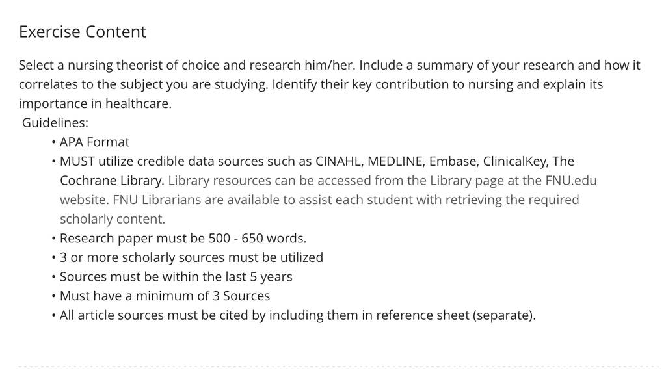Click 'Research paper must be 500 - 650 words' item

[183, 239]
